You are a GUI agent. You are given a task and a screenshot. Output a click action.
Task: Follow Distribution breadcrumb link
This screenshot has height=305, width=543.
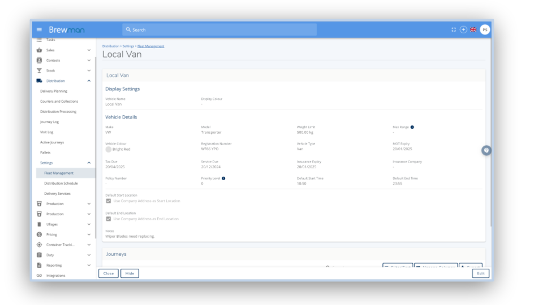(110, 46)
